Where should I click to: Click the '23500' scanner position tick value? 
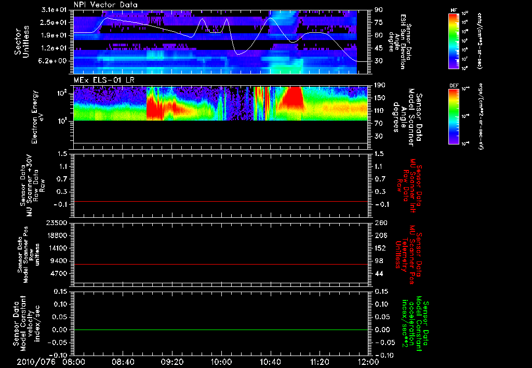tap(57, 222)
